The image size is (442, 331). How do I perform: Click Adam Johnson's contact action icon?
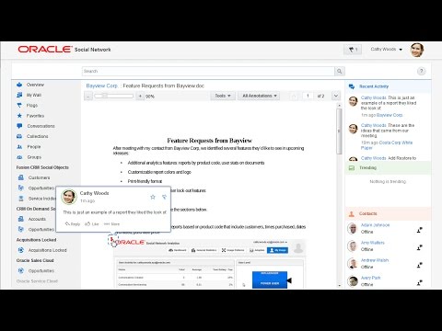[x=420, y=230]
